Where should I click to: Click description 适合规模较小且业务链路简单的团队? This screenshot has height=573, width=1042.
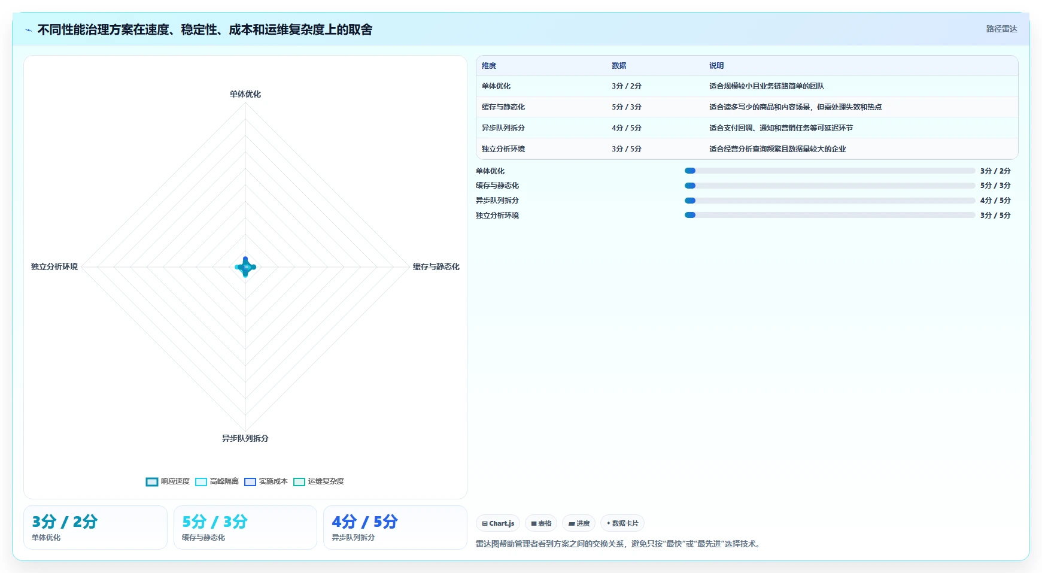pyautogui.click(x=767, y=86)
